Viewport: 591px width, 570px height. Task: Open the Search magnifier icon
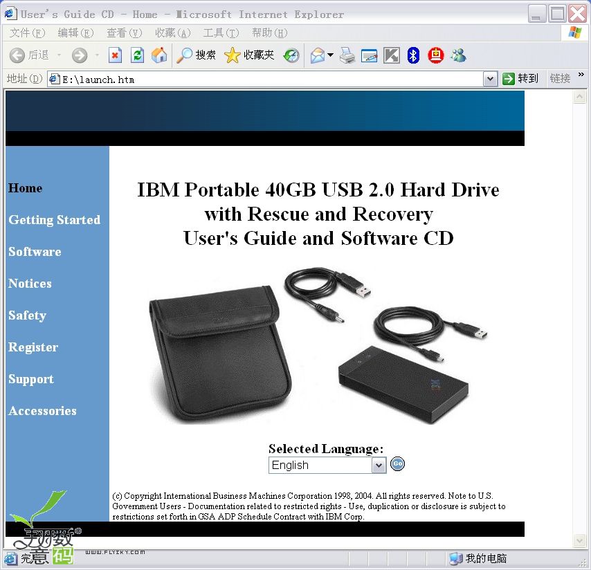coord(184,55)
